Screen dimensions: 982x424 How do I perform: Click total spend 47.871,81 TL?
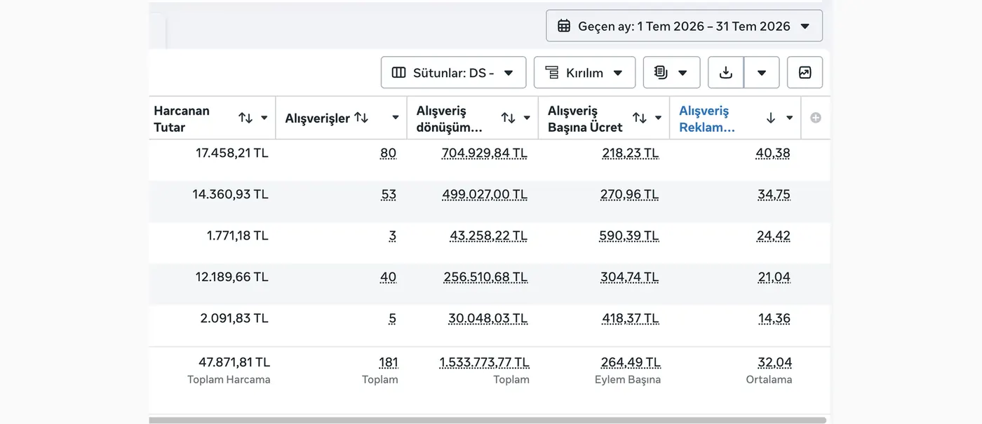[234, 362]
